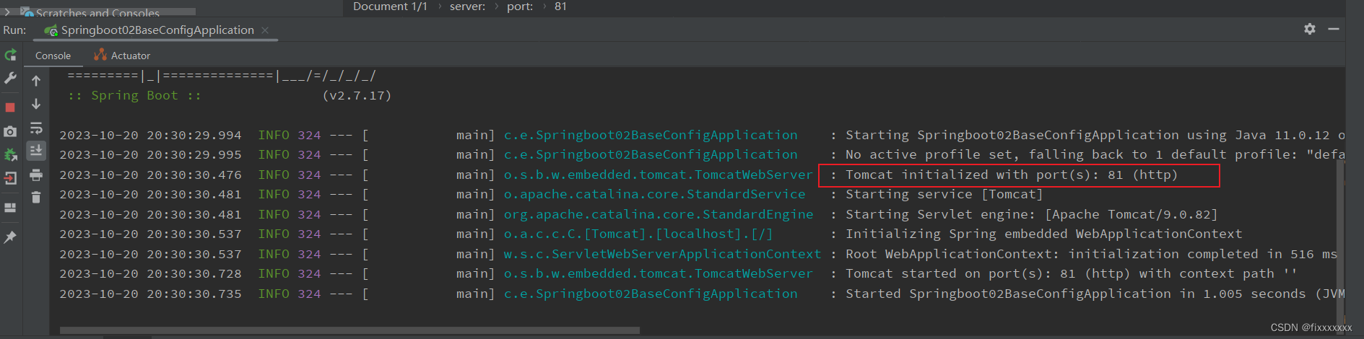
Task: Open run configuration settings wrench icon
Action: pyautogui.click(x=10, y=78)
